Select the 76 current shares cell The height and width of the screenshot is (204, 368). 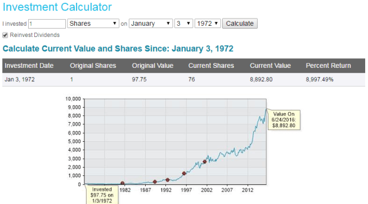pos(191,80)
